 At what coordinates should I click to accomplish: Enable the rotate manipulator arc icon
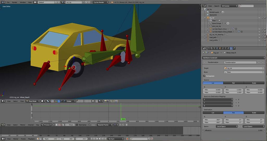tap(62, 101)
